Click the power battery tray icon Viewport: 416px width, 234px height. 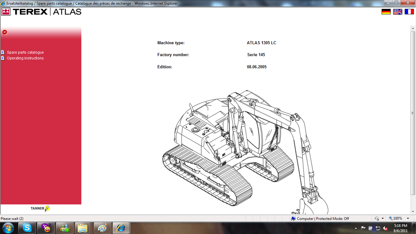[370, 228]
